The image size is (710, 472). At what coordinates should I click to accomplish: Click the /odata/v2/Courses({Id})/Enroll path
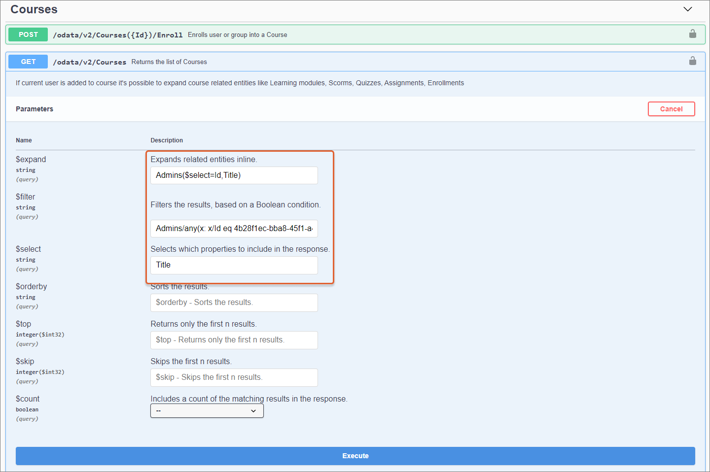tap(117, 35)
